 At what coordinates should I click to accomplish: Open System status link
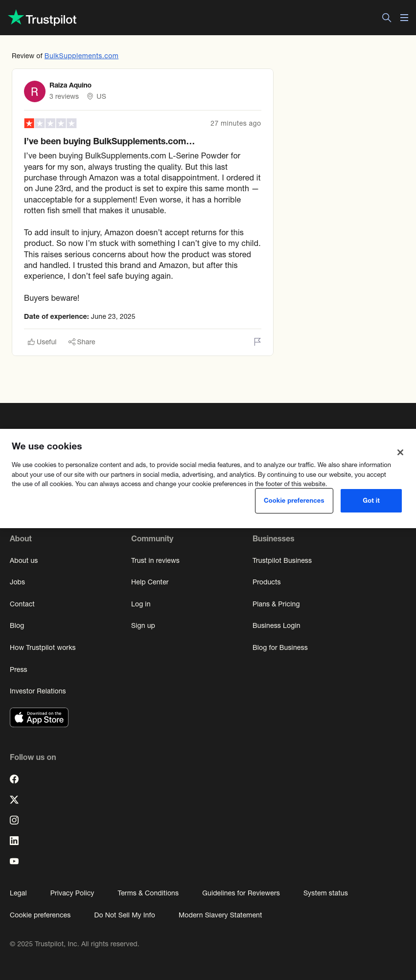click(x=325, y=893)
